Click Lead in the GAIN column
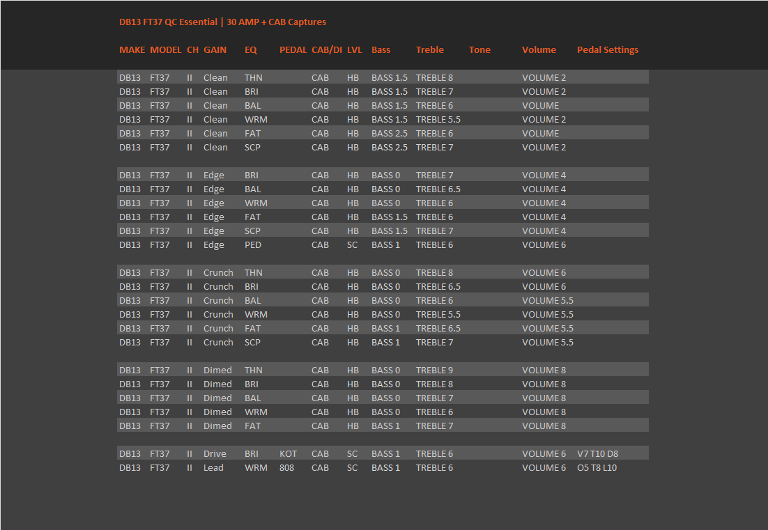 (x=213, y=467)
